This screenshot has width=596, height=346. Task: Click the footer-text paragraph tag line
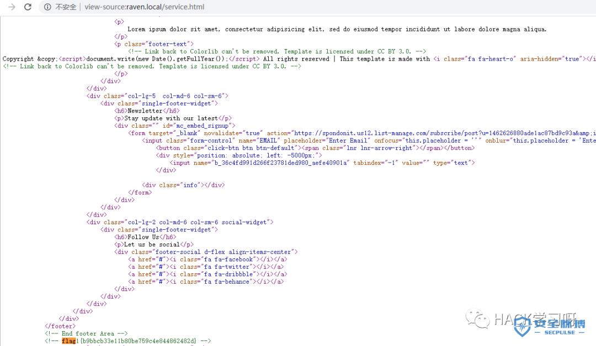click(x=154, y=44)
